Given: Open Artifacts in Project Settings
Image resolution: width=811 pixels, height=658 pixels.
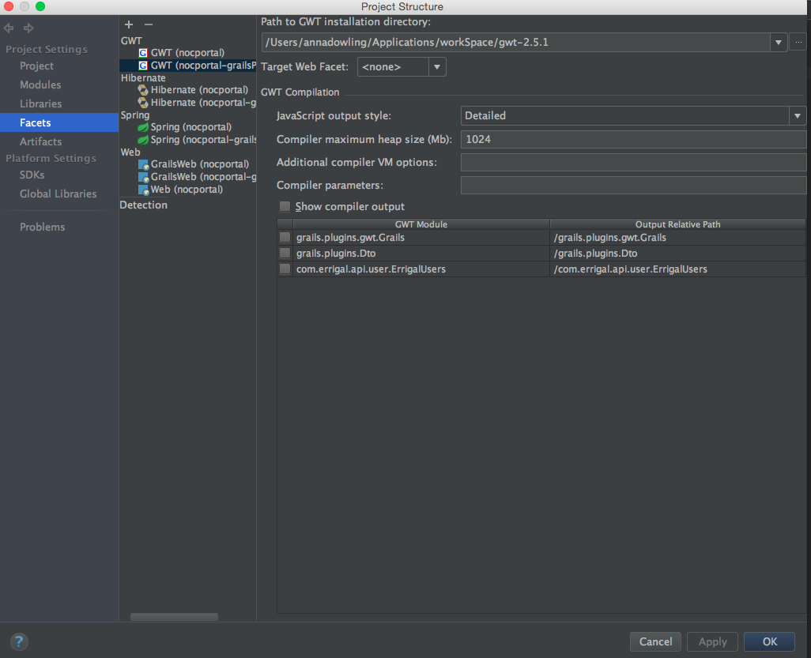Looking at the screenshot, I should click(40, 141).
